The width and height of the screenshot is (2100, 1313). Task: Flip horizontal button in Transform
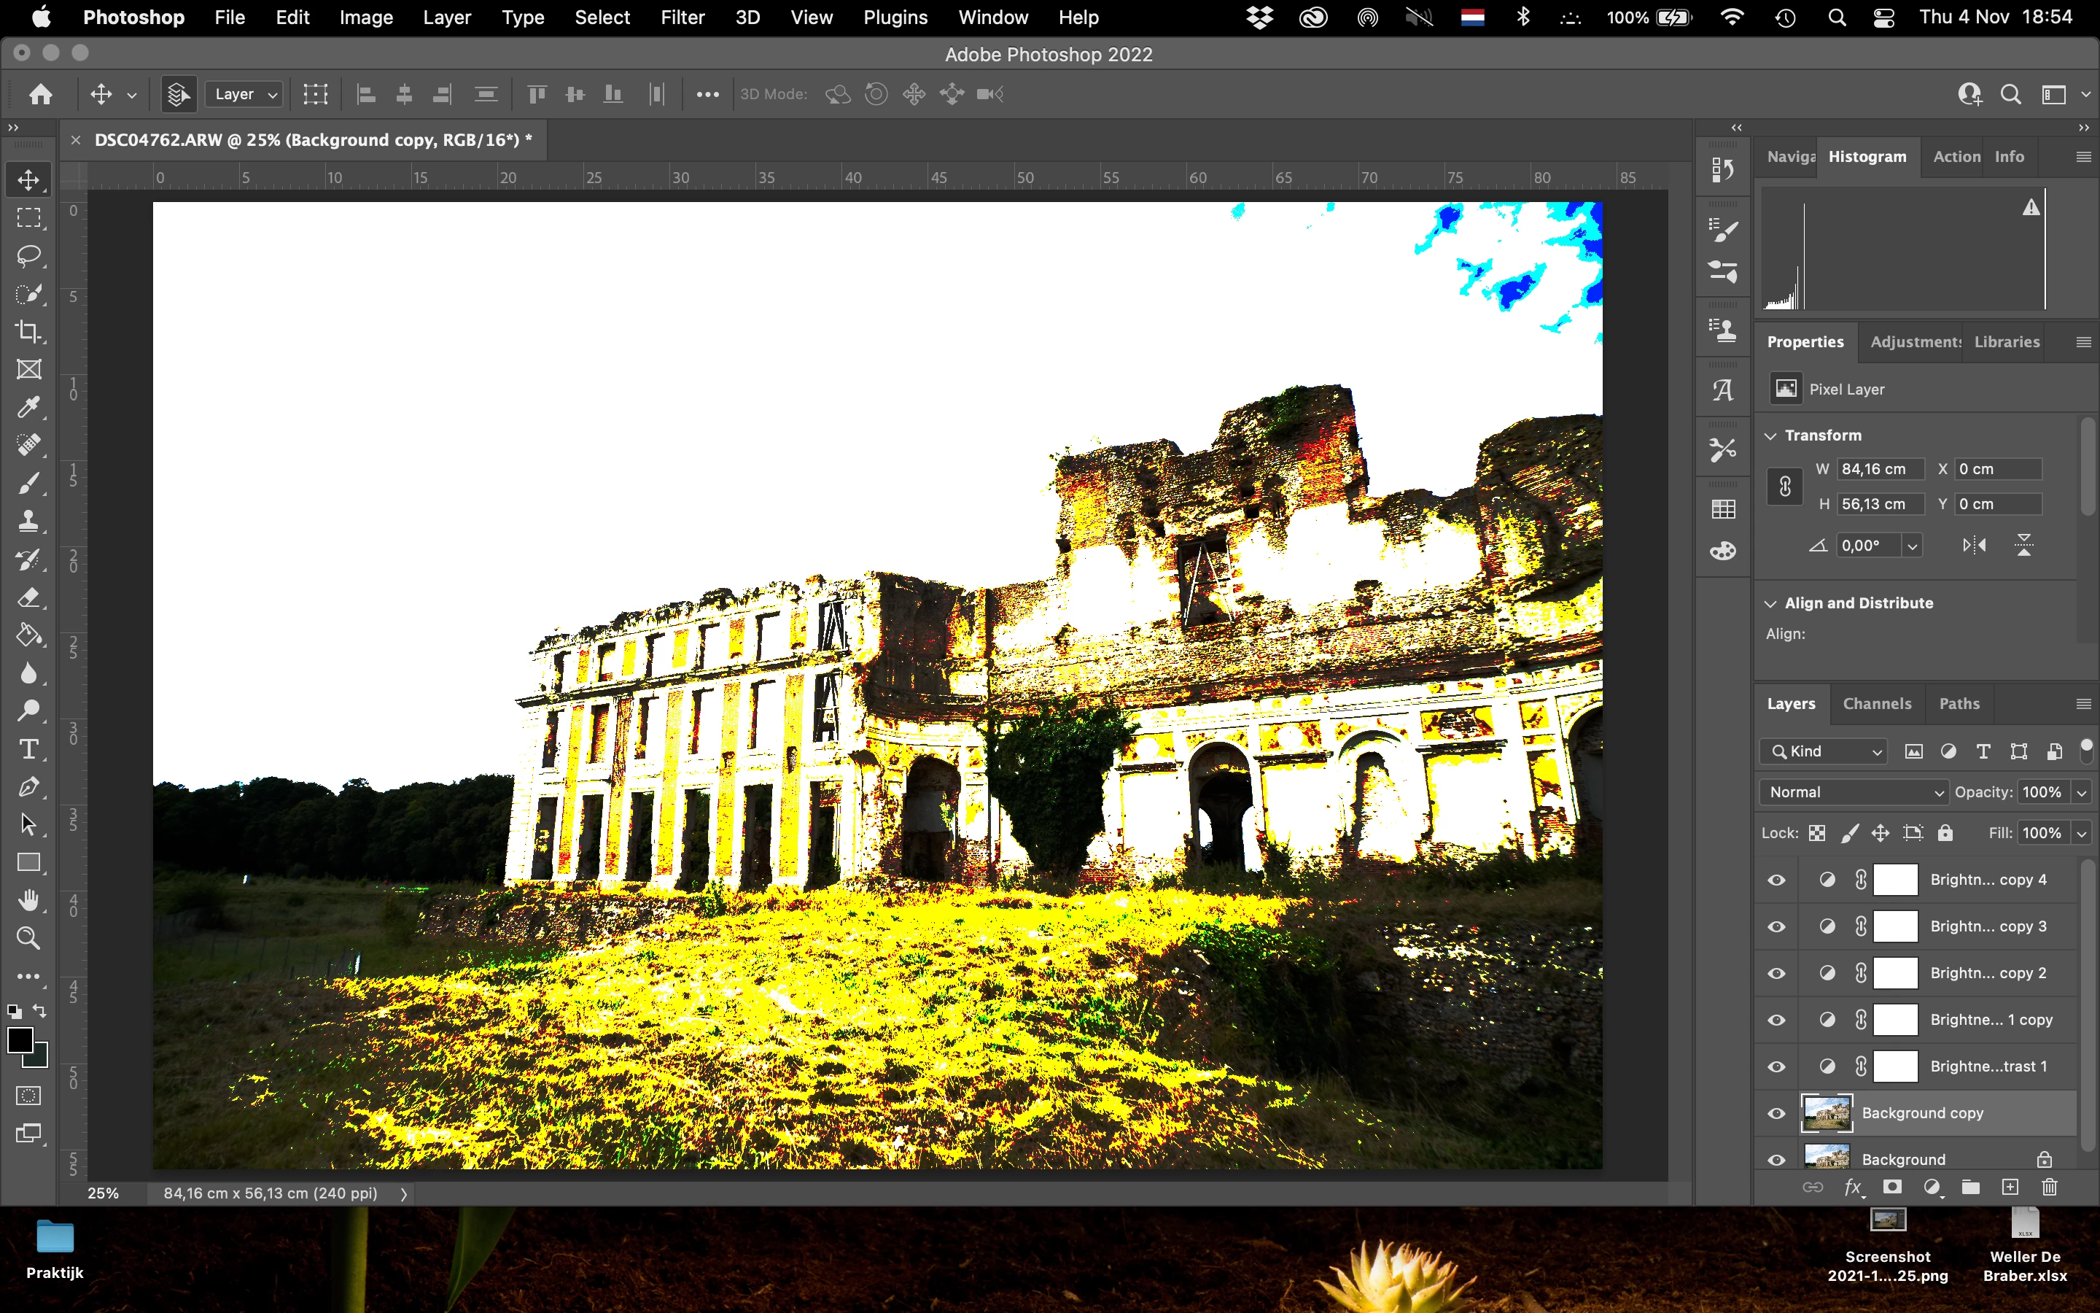tap(1973, 546)
